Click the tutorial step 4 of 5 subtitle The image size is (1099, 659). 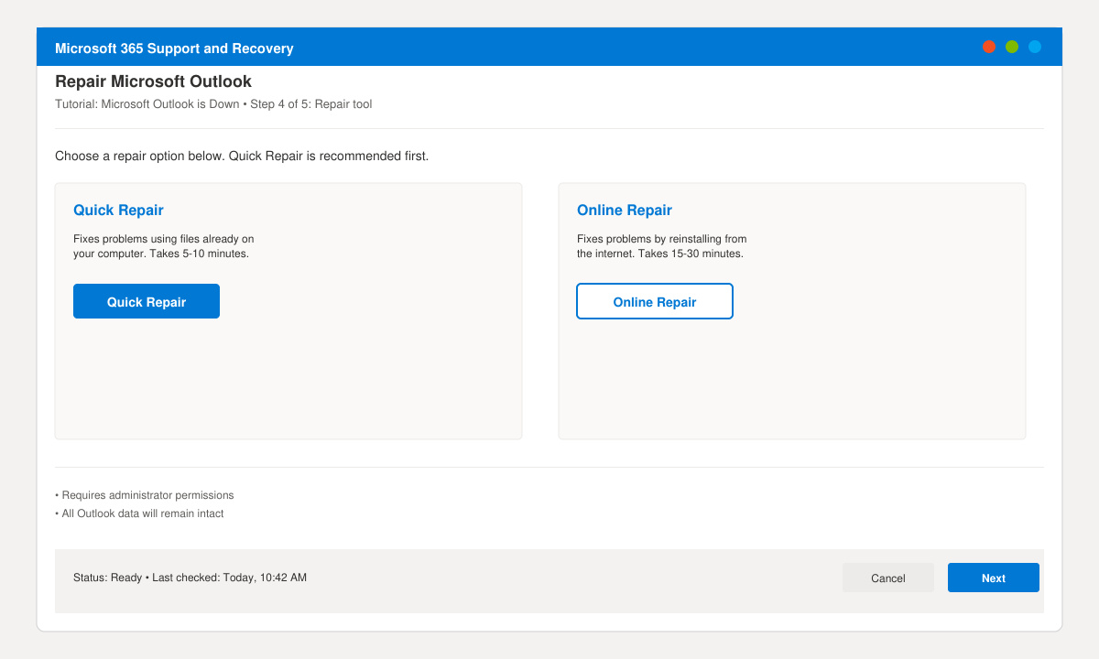pyautogui.click(x=213, y=103)
